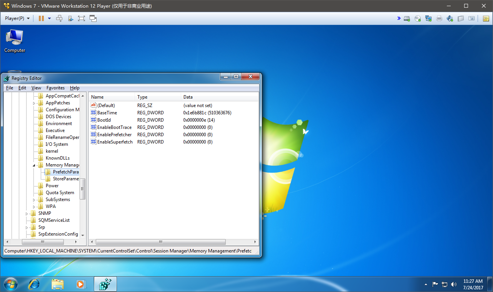493x292 pixels.
Task: Select the StoreParameters key
Action: click(x=66, y=179)
